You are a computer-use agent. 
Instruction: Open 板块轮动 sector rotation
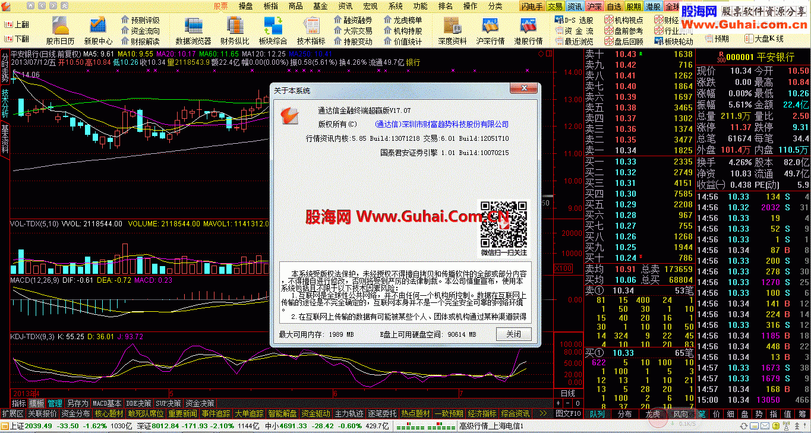pos(674,42)
